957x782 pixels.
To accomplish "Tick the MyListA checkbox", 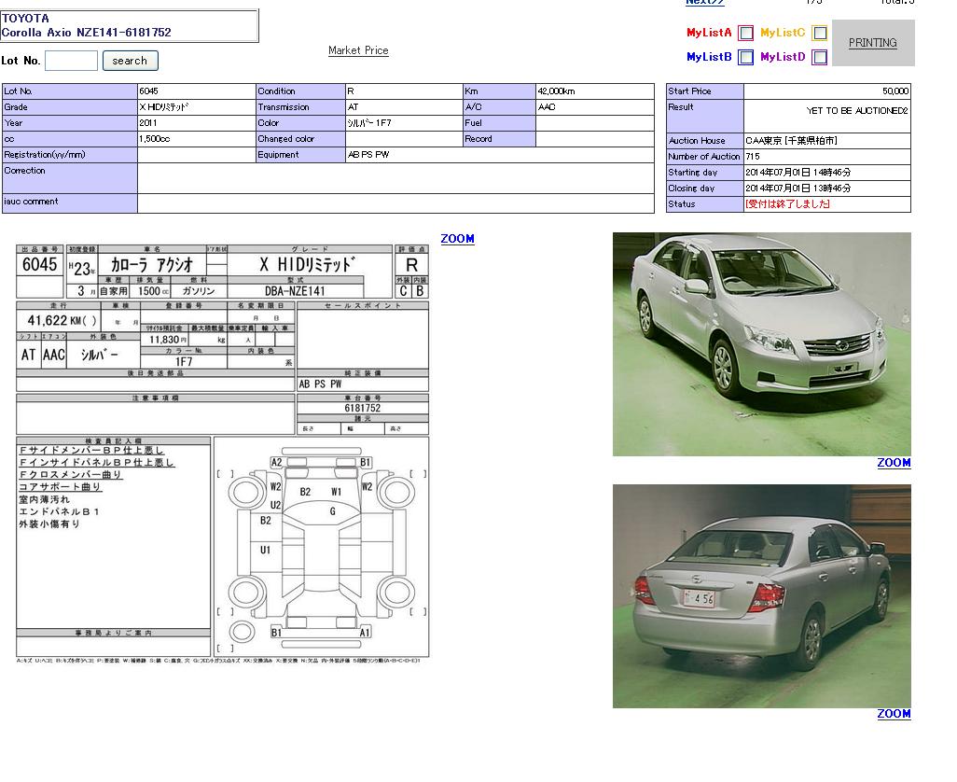I will tap(745, 33).
